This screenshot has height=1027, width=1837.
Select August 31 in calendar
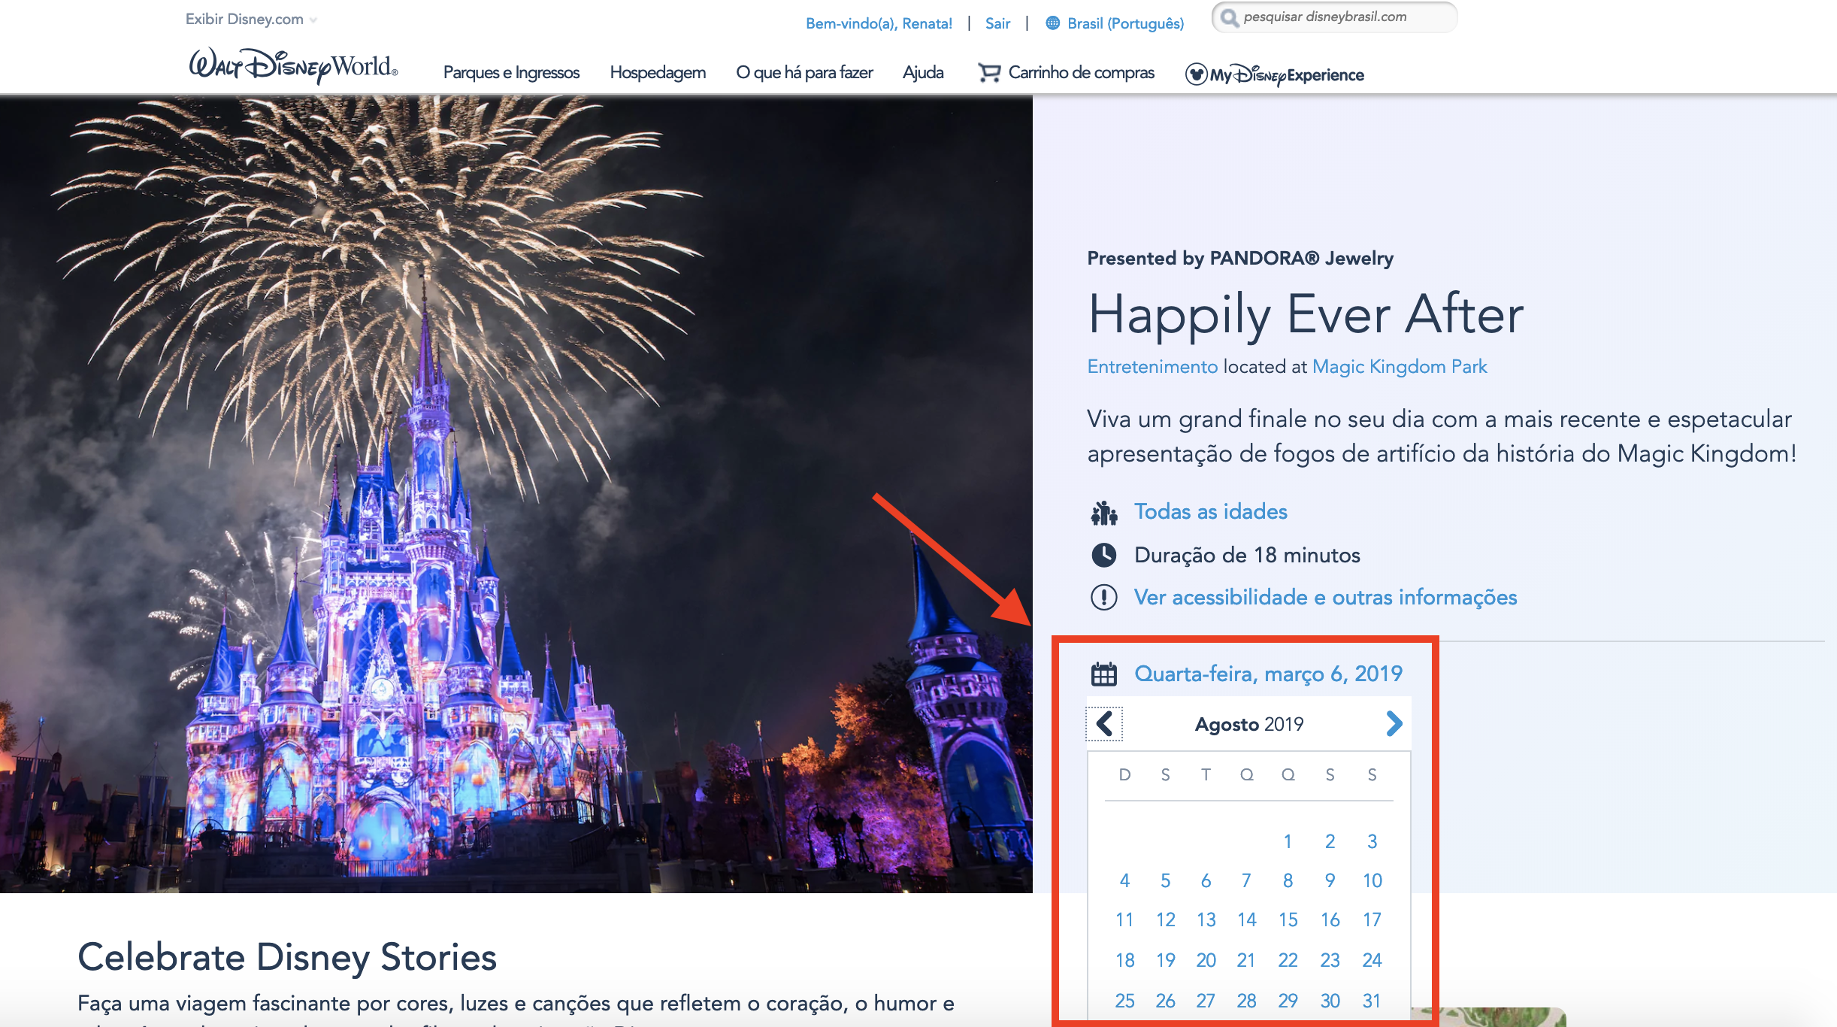click(x=1372, y=1001)
